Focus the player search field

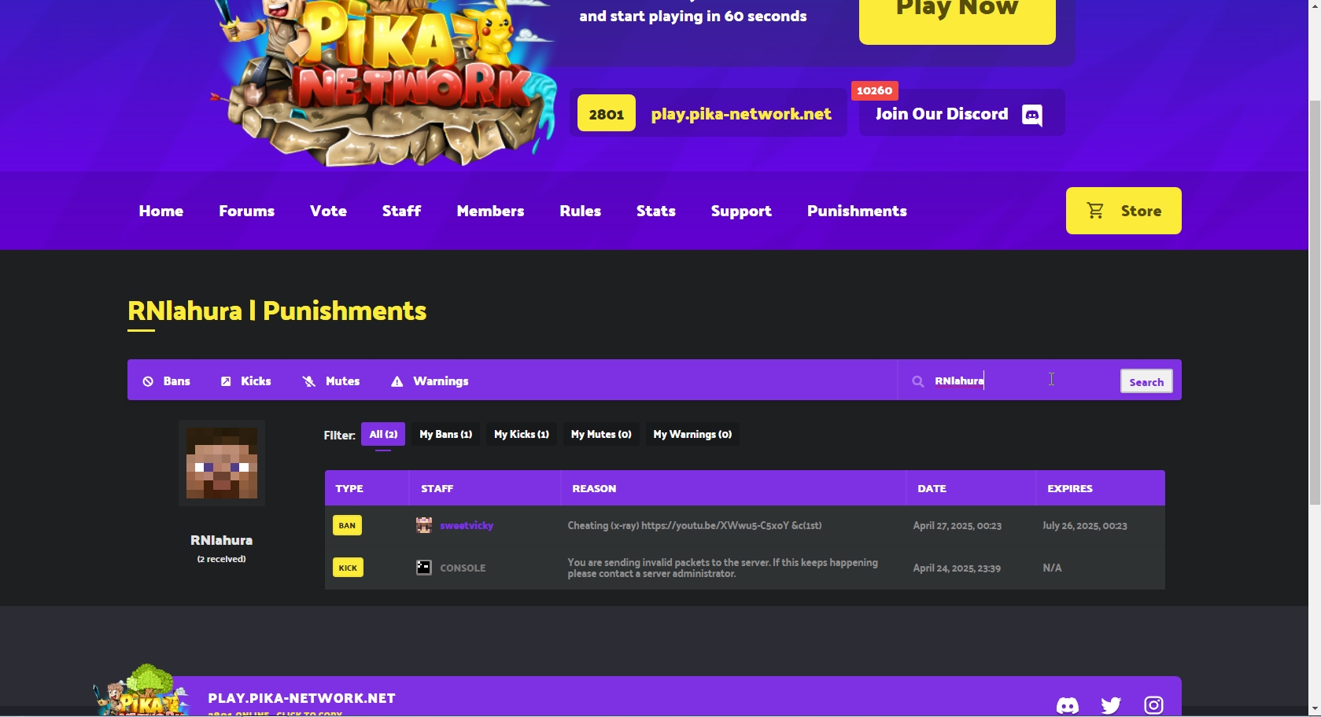coord(1023,381)
